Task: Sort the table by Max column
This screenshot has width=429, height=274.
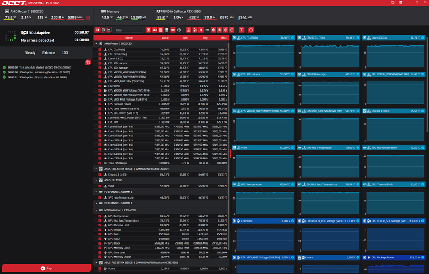Action: pyautogui.click(x=224, y=38)
